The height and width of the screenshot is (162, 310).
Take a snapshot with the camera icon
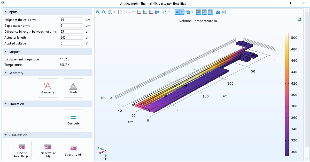pos(218,12)
